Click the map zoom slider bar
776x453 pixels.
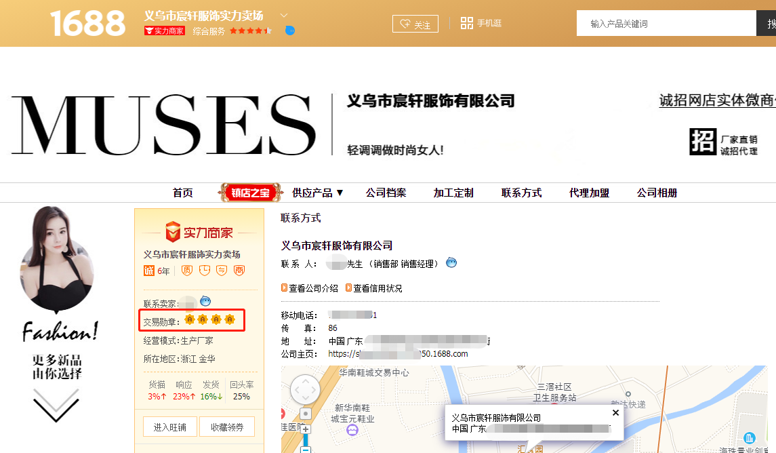click(x=306, y=440)
